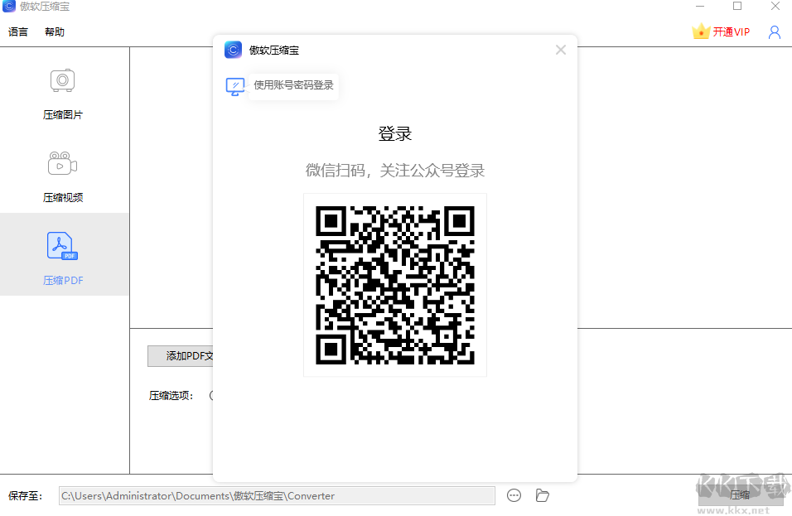Select the radio option beside 压缩选项
Screen dimensions: 792x516
click(x=213, y=396)
